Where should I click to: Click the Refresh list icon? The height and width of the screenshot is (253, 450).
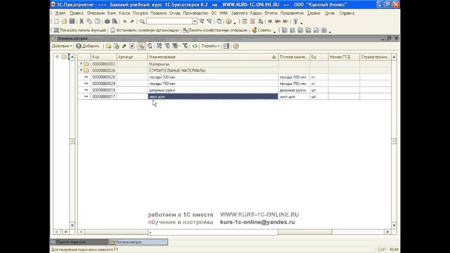pyautogui.click(x=195, y=46)
